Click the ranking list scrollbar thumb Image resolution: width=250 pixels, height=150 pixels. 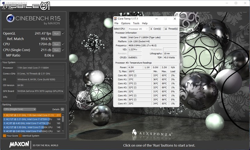(x=63, y=119)
